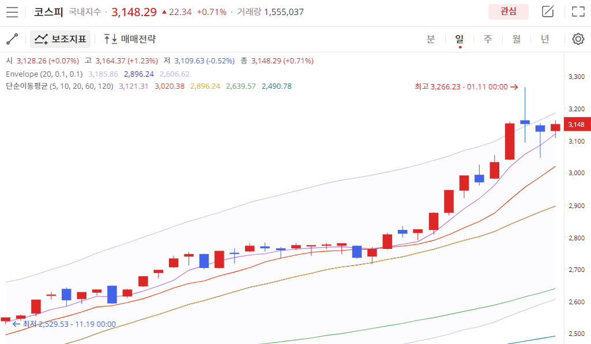The height and width of the screenshot is (344, 591).
Task: Switch to 주 weekly timeframe
Action: point(488,39)
